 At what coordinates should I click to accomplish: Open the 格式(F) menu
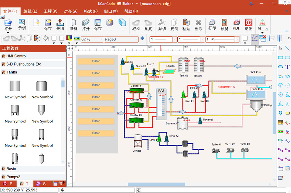coord(91,11)
